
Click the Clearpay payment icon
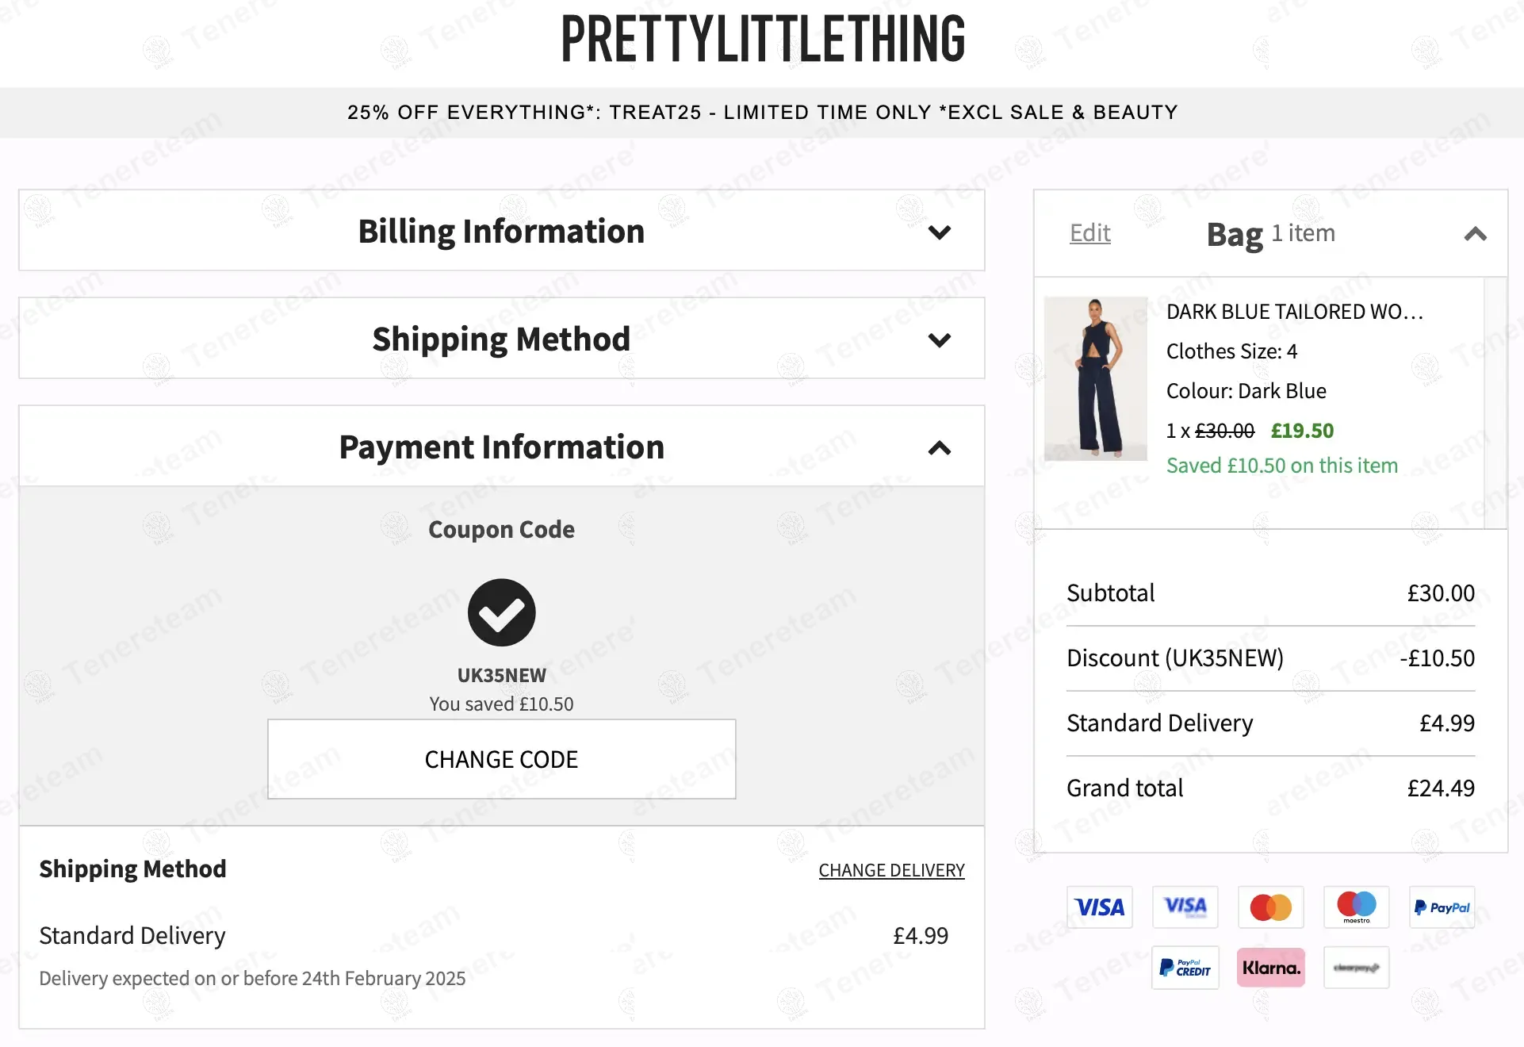[x=1357, y=967]
